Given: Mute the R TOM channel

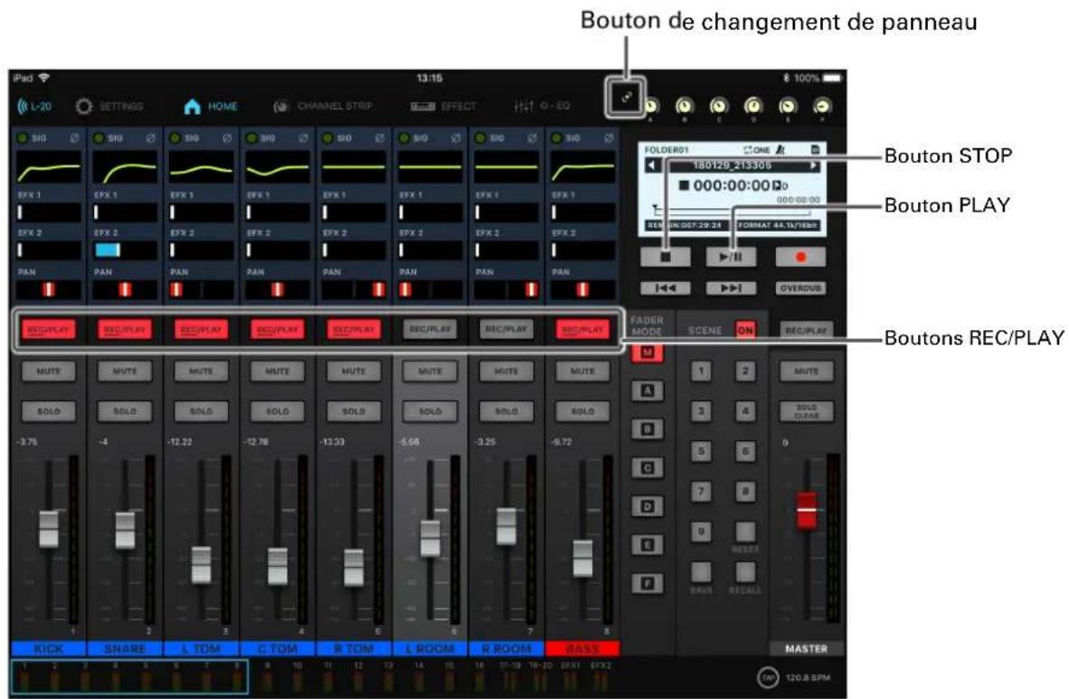Looking at the screenshot, I should [353, 371].
